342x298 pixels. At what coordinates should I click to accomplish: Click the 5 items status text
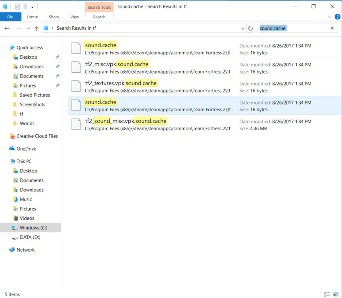click(x=12, y=294)
